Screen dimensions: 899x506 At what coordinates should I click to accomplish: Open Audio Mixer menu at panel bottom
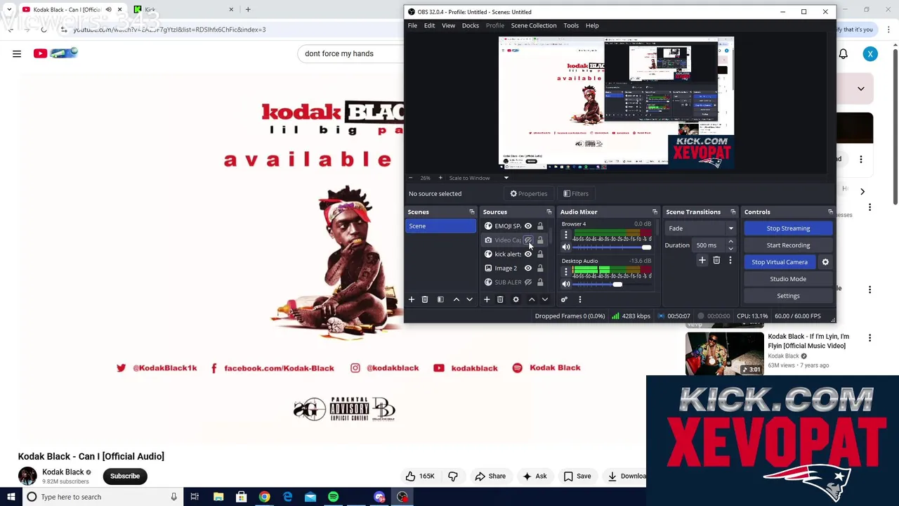580,299
